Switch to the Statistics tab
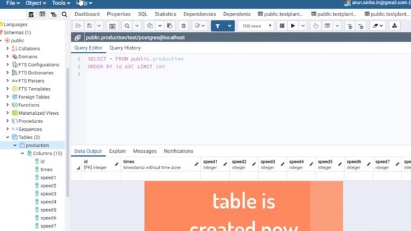Screen dimensions: 411x231 click(166, 14)
